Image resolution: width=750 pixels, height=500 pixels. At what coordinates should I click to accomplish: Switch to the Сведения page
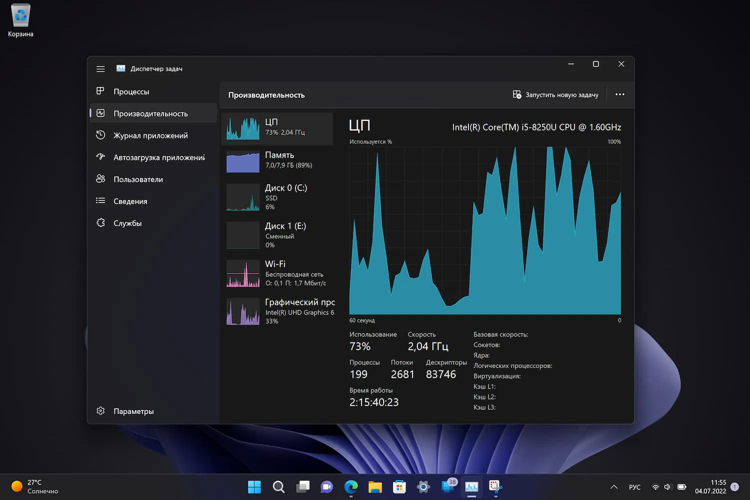coord(153,201)
